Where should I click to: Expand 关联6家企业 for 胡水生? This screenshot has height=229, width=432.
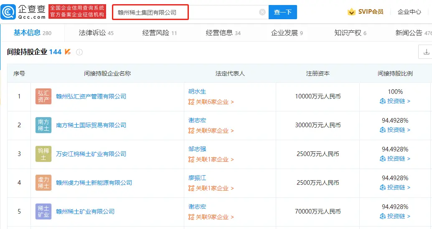click(211, 102)
